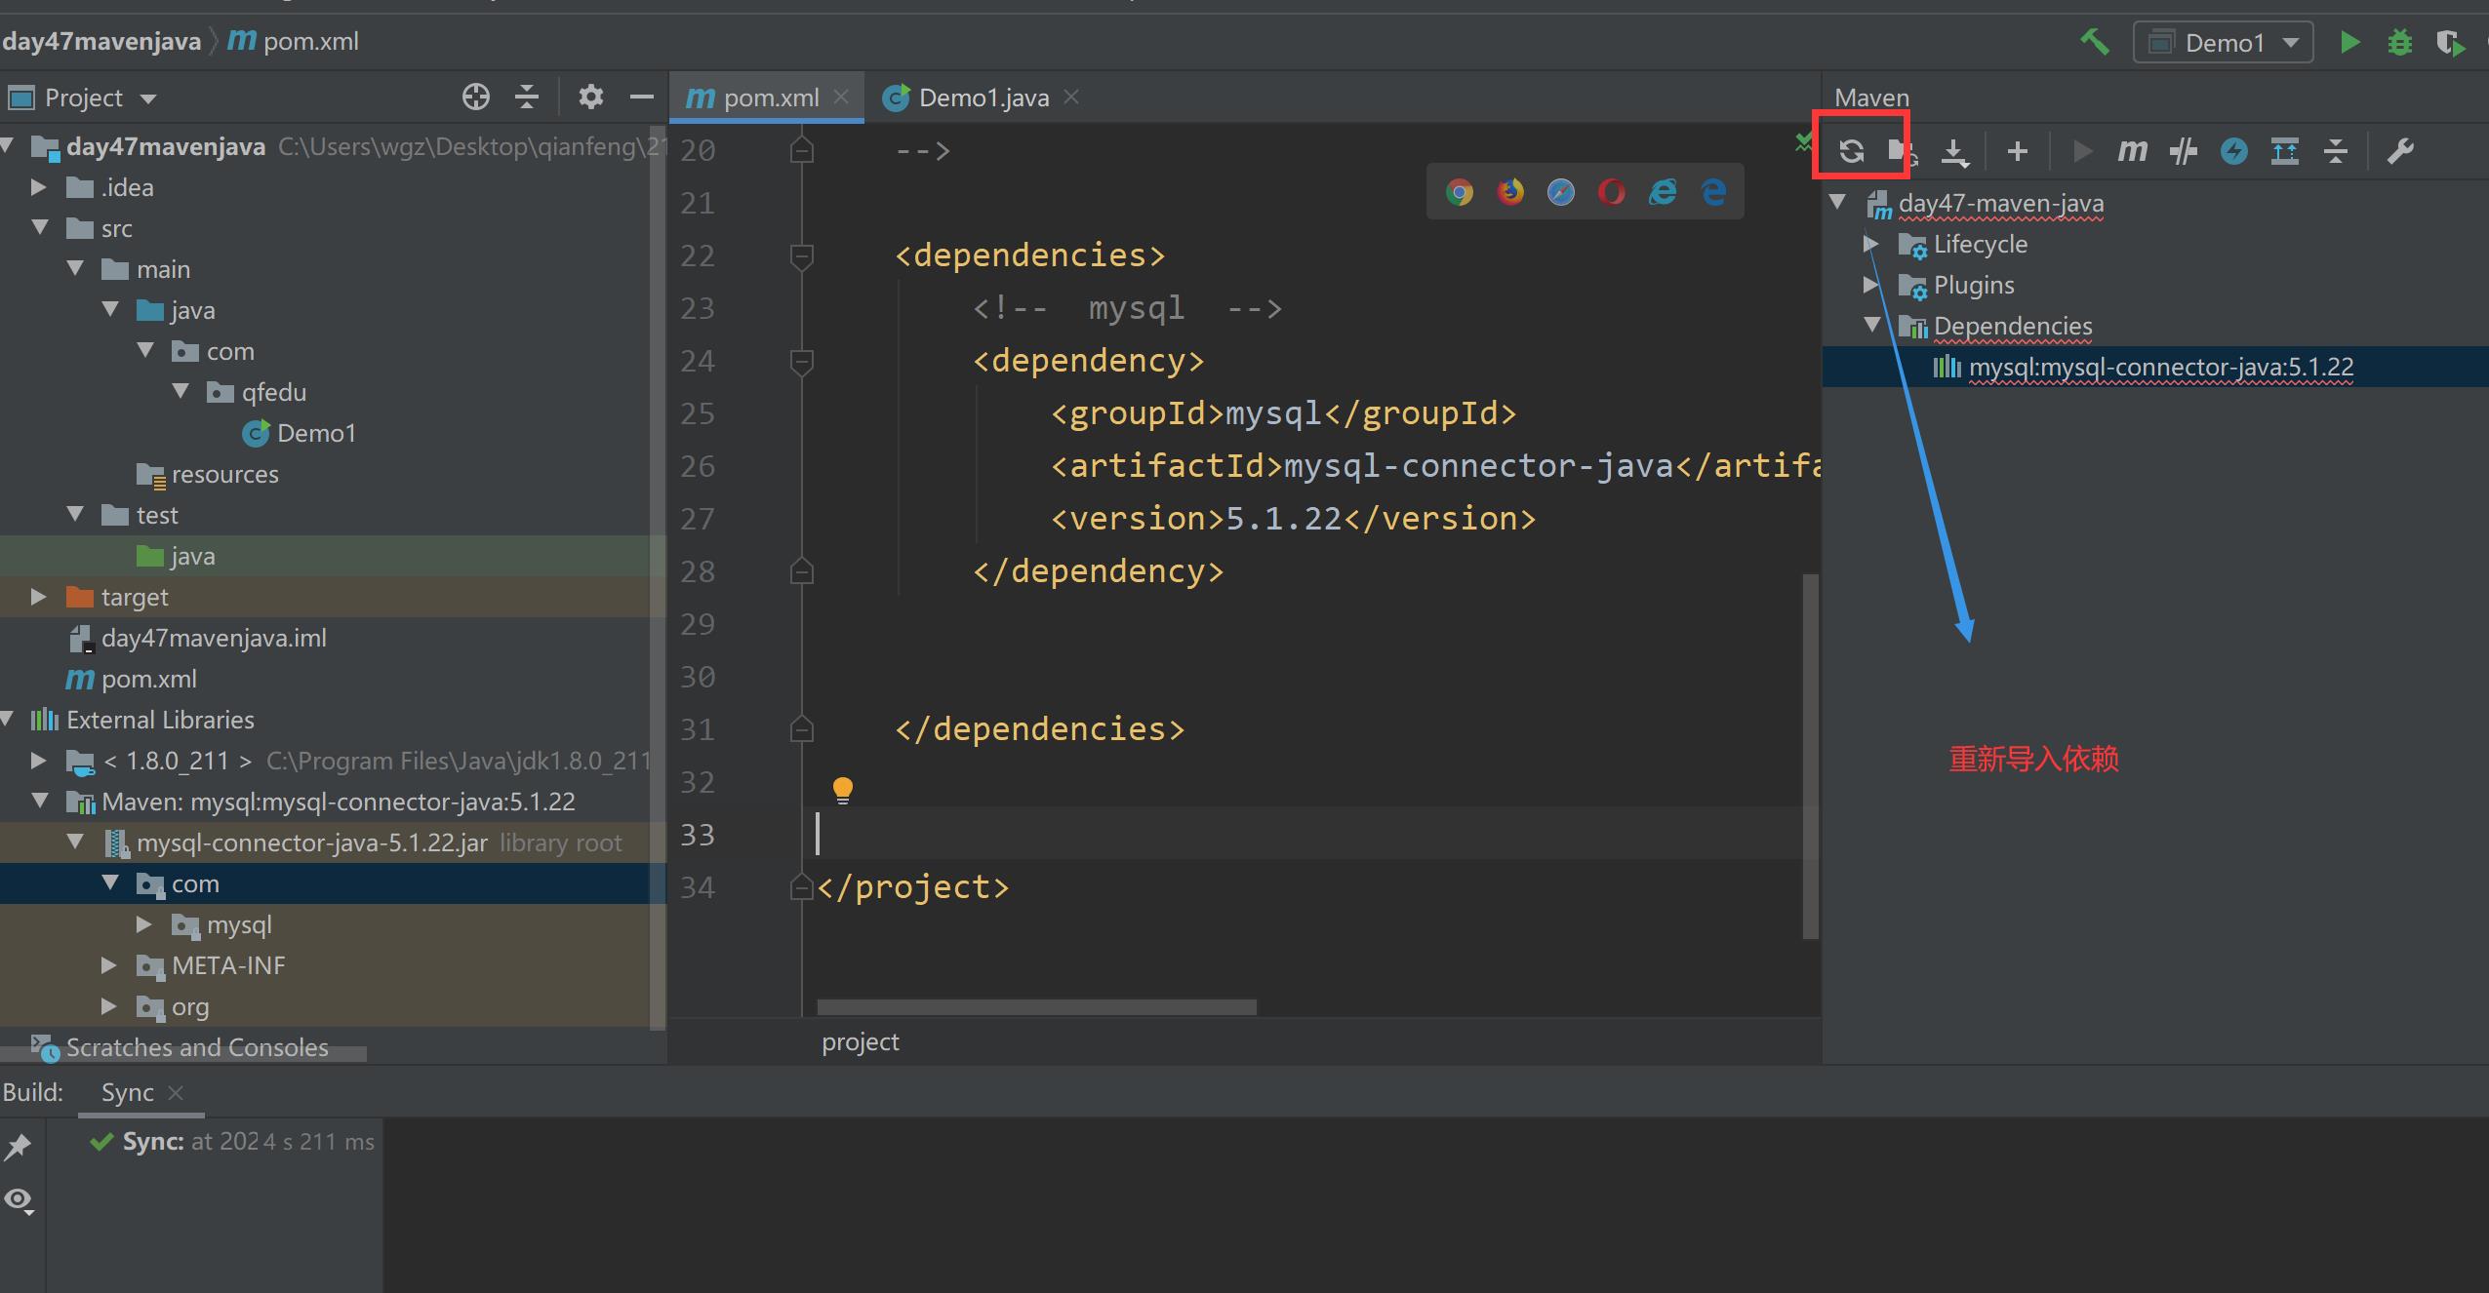Image resolution: width=2489 pixels, height=1293 pixels.
Task: Toggle eye view options in Build panel
Action: [20, 1200]
